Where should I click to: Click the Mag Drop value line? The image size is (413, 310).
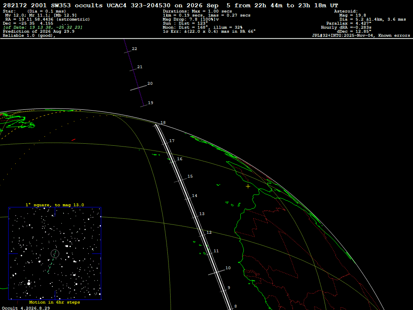(191, 19)
